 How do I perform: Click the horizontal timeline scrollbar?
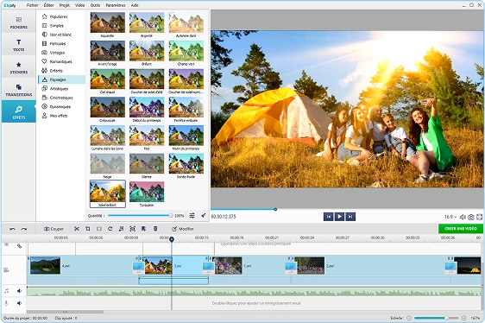coord(65,312)
